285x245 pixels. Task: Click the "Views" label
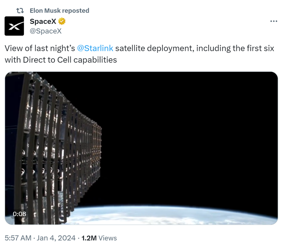[108, 238]
